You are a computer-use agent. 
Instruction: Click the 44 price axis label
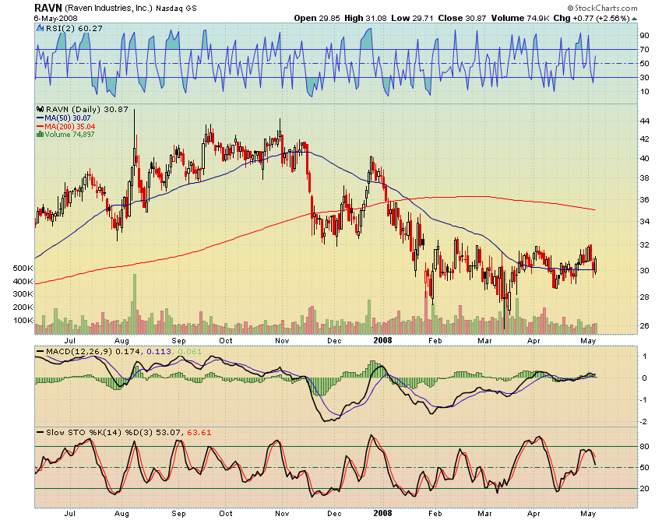pos(644,121)
